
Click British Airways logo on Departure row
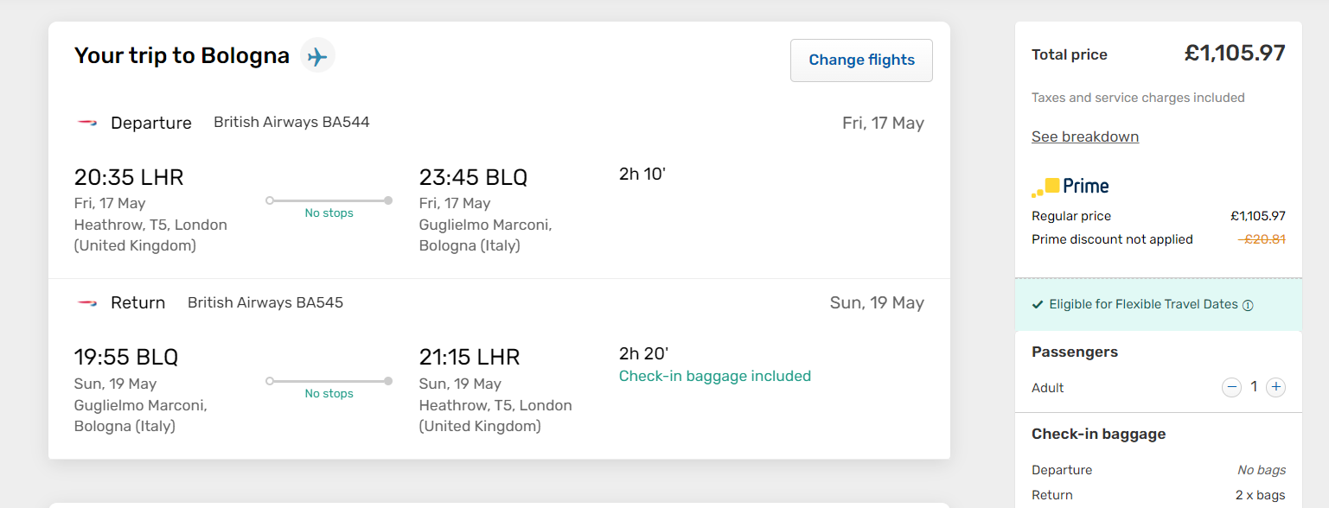click(x=86, y=123)
